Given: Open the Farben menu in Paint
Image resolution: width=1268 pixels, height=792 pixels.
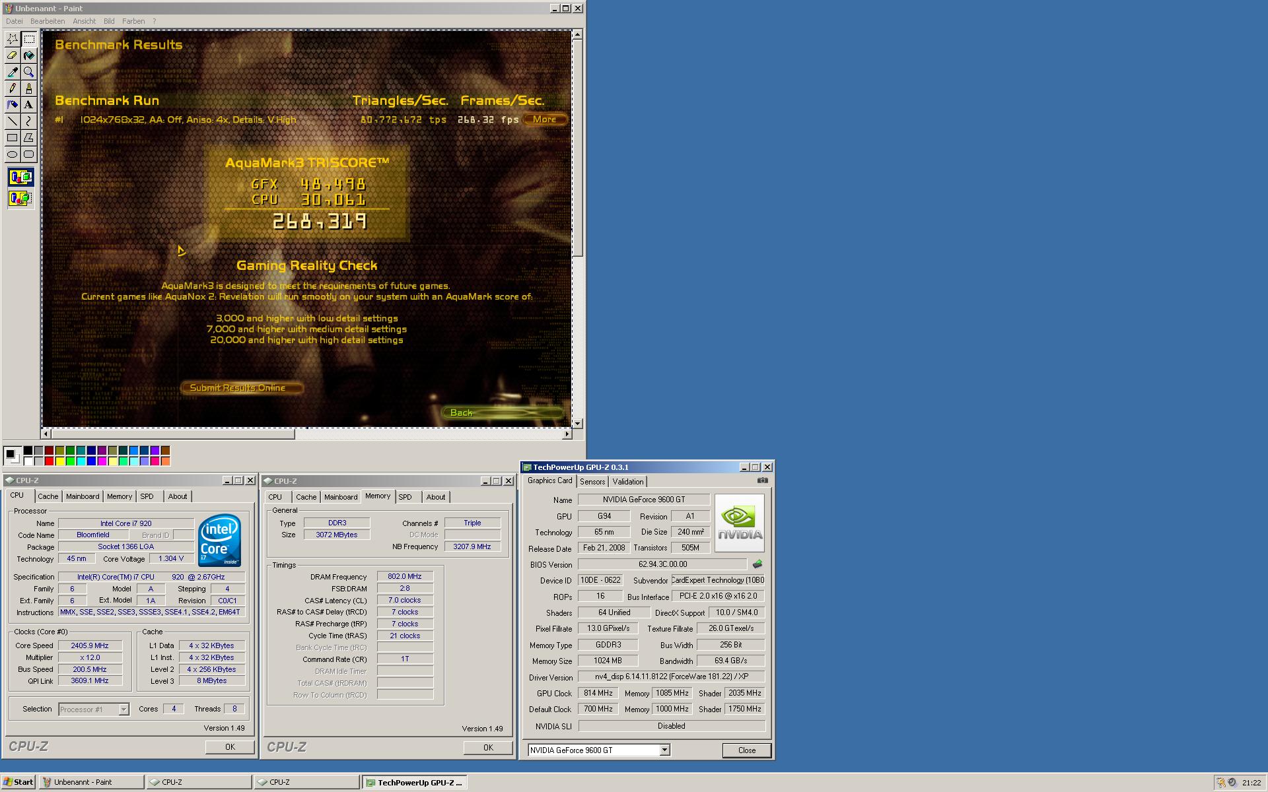Looking at the screenshot, I should point(133,21).
